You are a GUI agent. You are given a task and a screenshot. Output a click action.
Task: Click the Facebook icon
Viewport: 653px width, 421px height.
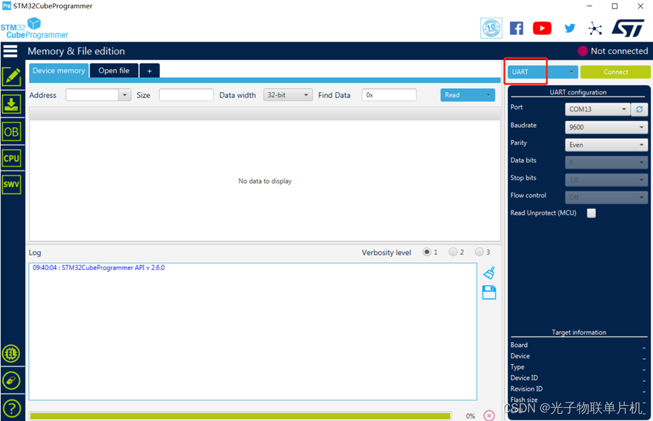(517, 28)
